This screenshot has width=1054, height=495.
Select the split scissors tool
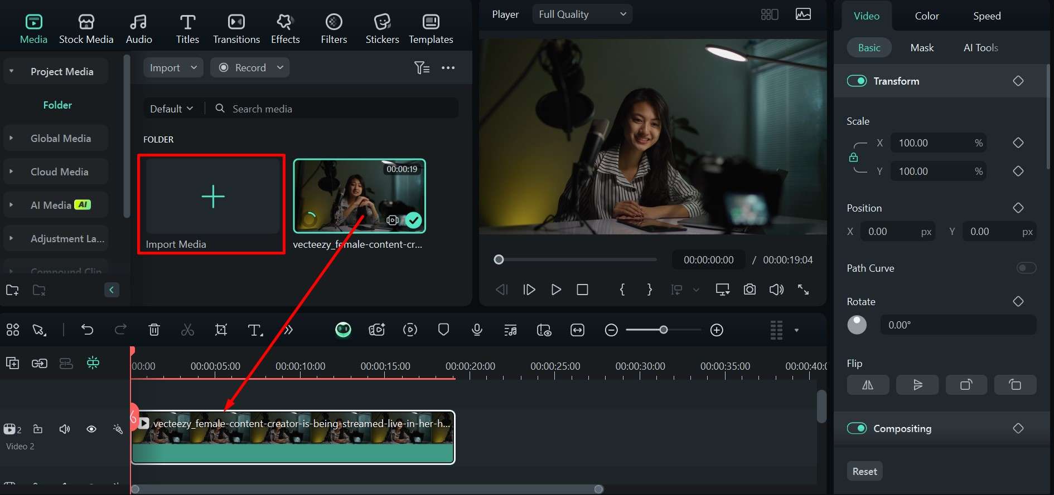(x=187, y=330)
